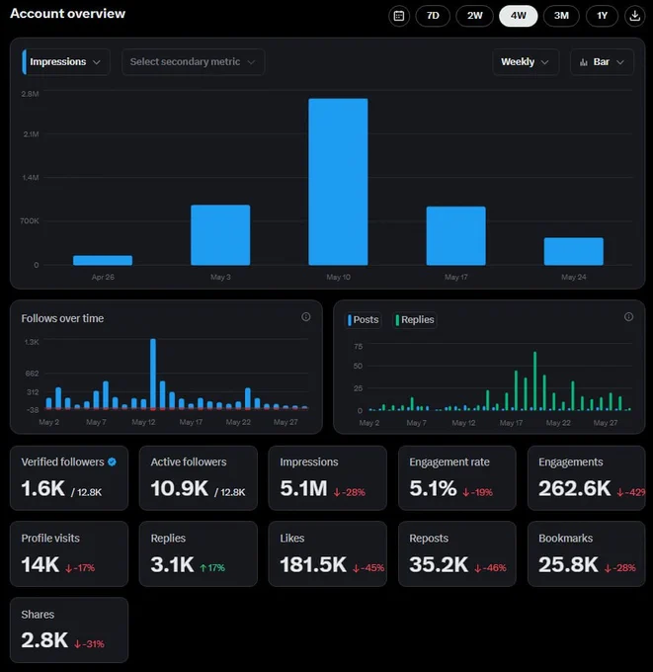This screenshot has width=653, height=672.
Task: Toggle the Posts series in the chart
Action: click(x=364, y=320)
